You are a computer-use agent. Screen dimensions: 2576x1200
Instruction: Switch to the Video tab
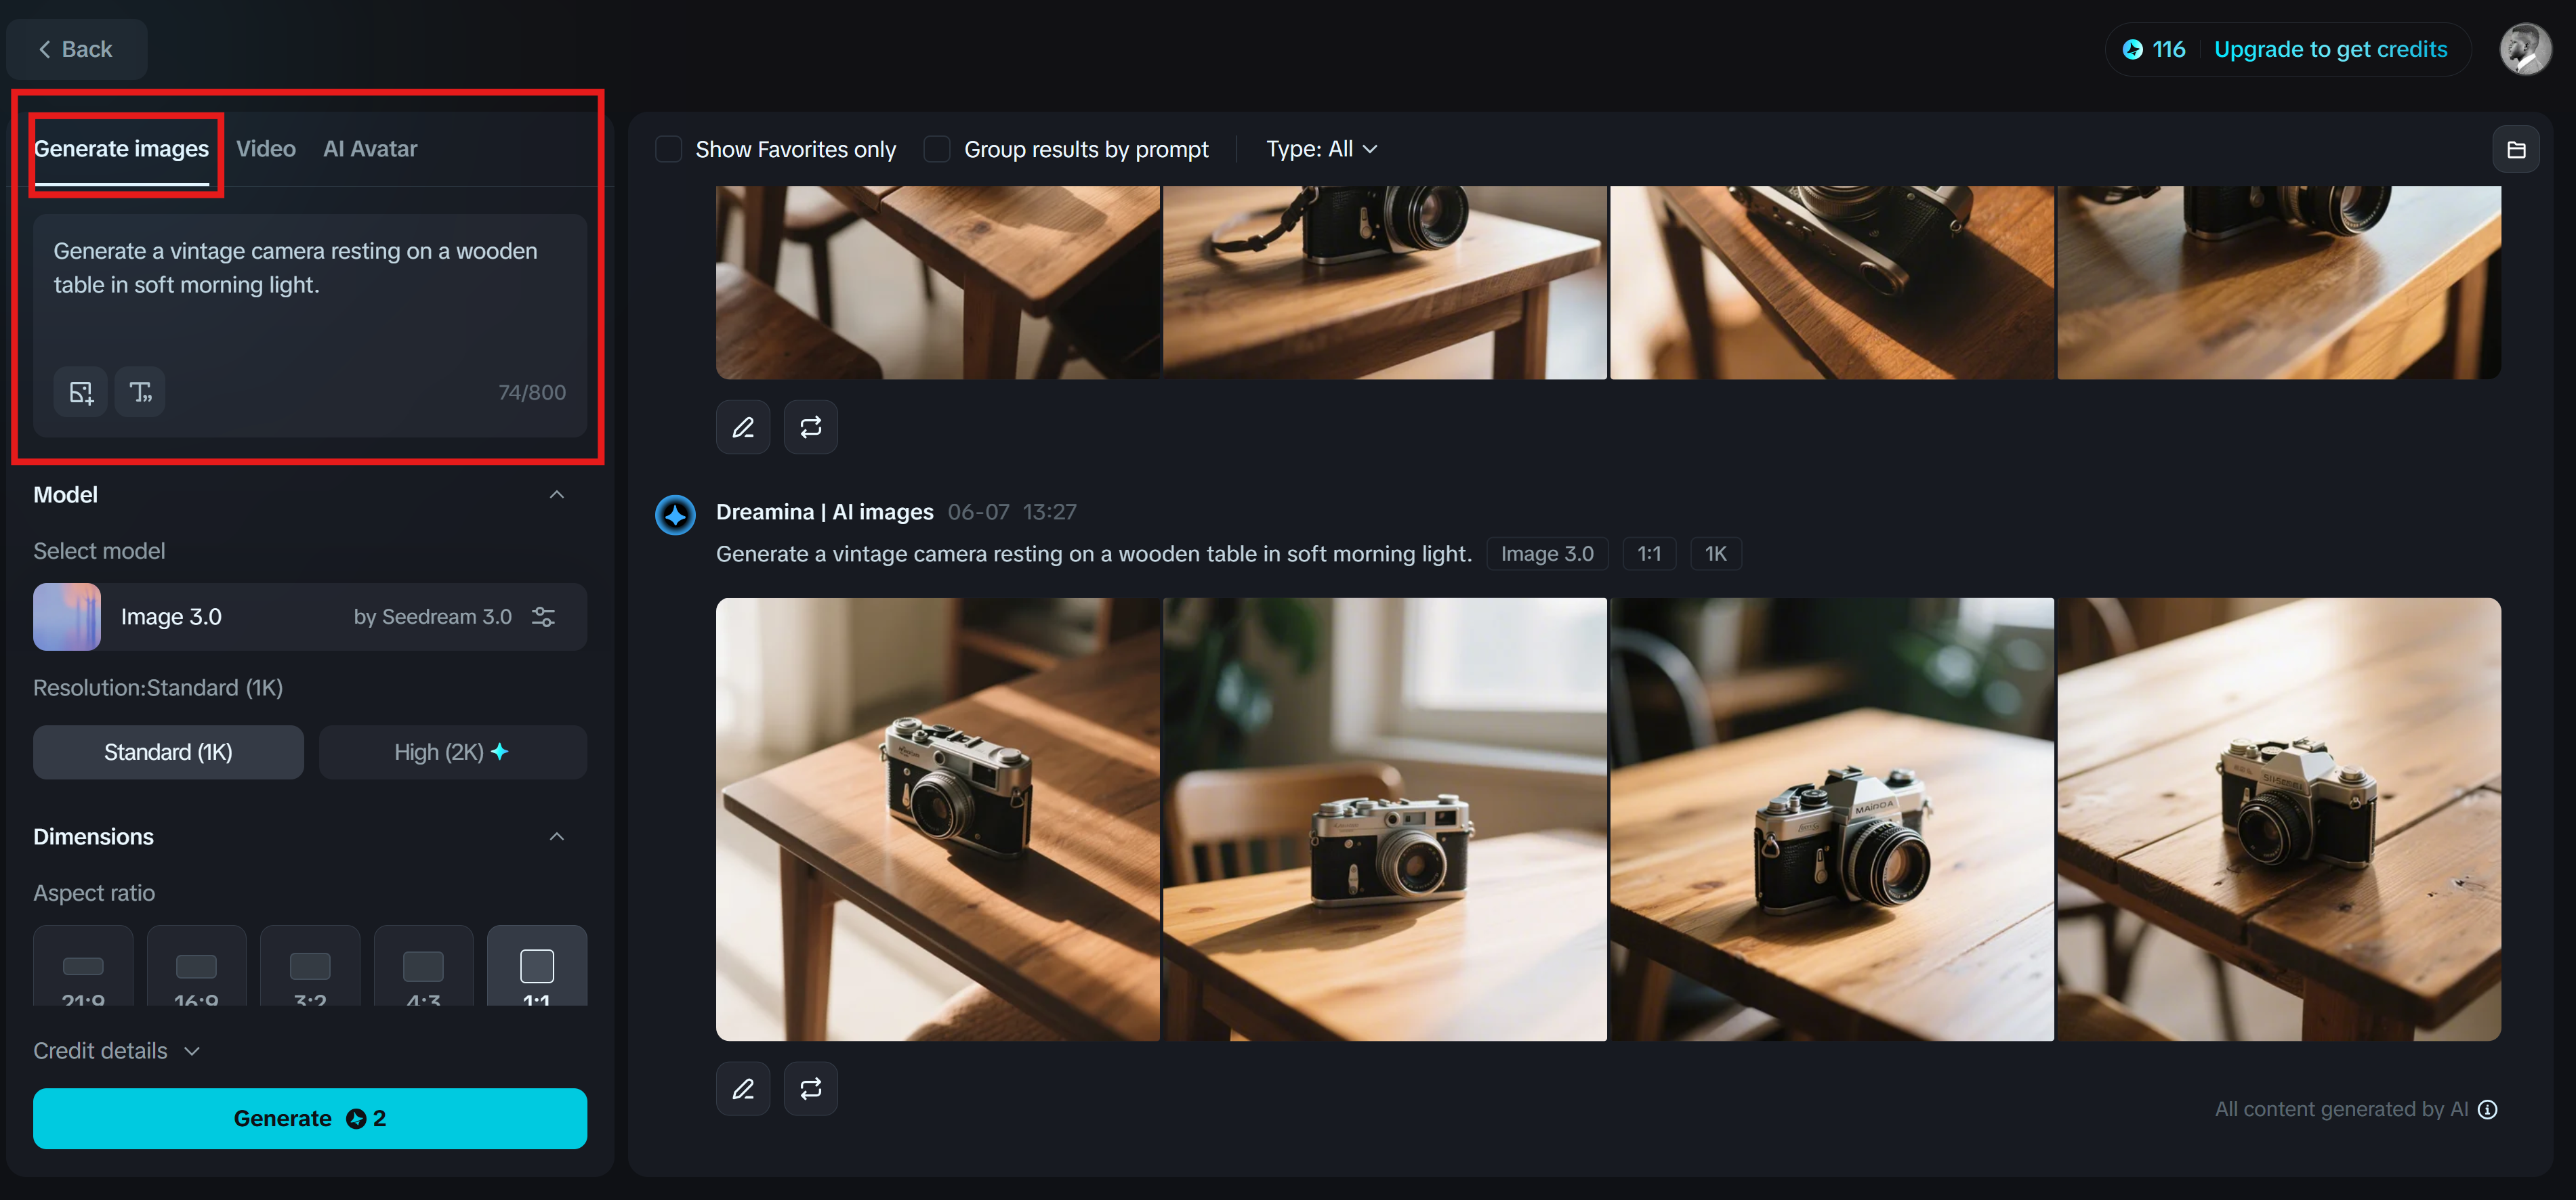point(266,149)
